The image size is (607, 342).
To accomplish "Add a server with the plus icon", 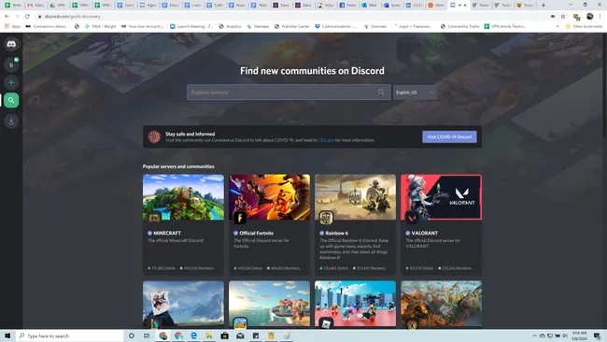I will (x=11, y=82).
